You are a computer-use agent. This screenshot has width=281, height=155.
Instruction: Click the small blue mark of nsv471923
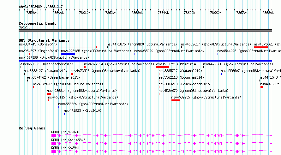point(64,114)
